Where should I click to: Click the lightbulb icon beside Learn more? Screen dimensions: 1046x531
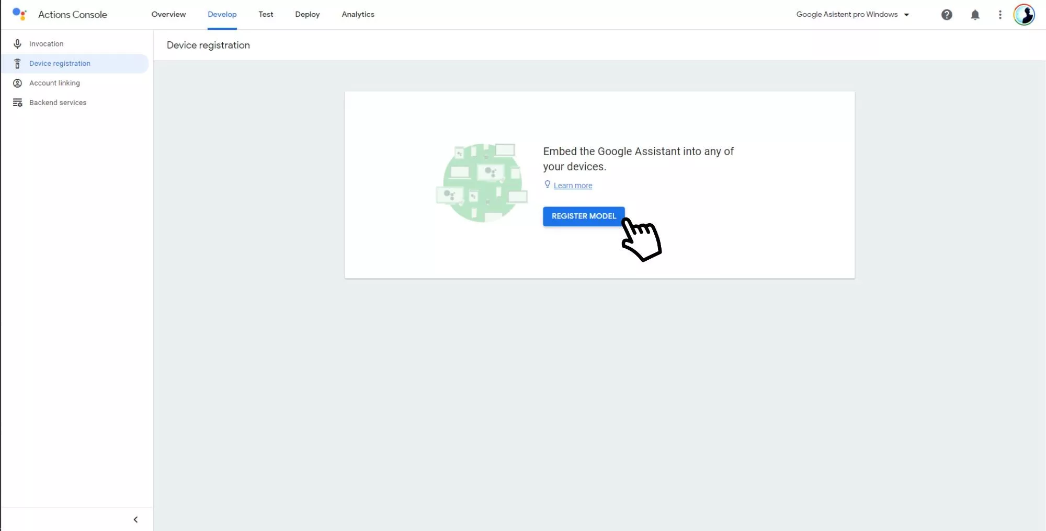coord(547,184)
